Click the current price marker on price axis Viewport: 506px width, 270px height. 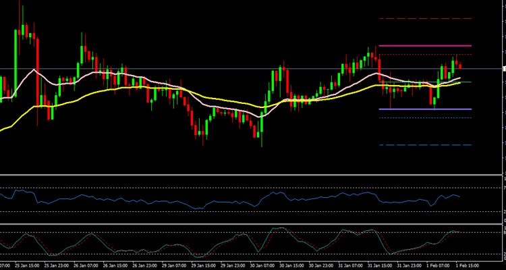coord(503,69)
